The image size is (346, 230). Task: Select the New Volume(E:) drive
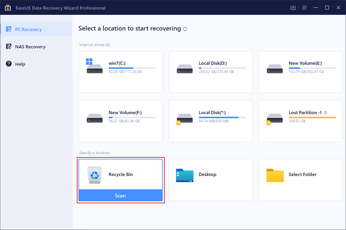point(300,72)
